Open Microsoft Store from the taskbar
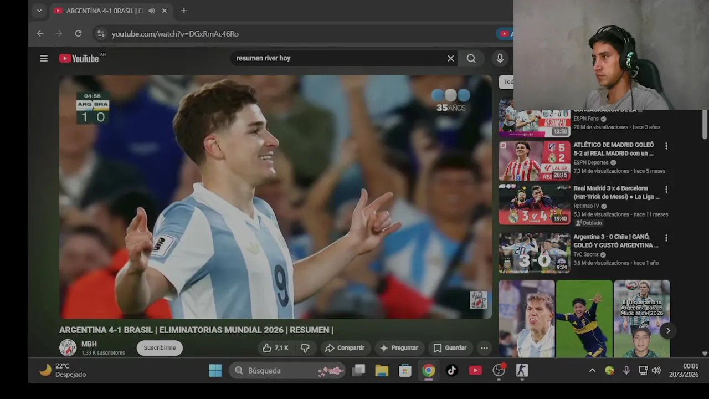The image size is (709, 399). click(405, 370)
